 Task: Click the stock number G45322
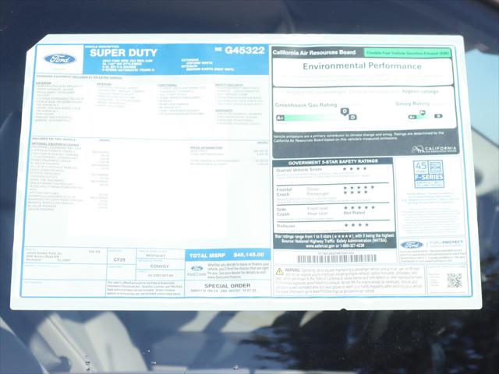245,50
